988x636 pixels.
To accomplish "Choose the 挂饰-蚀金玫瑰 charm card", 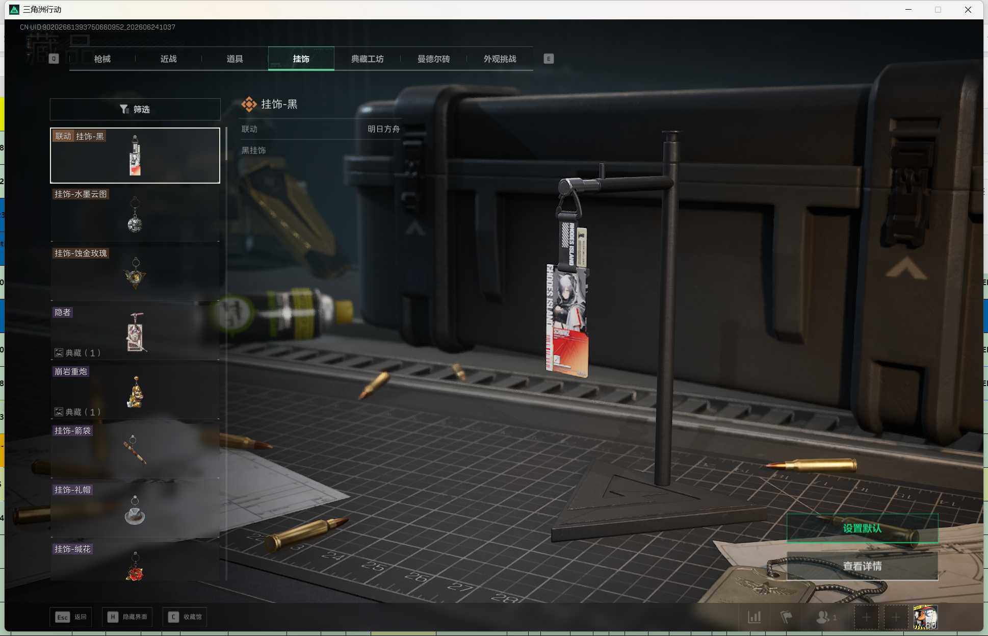I will click(x=135, y=273).
